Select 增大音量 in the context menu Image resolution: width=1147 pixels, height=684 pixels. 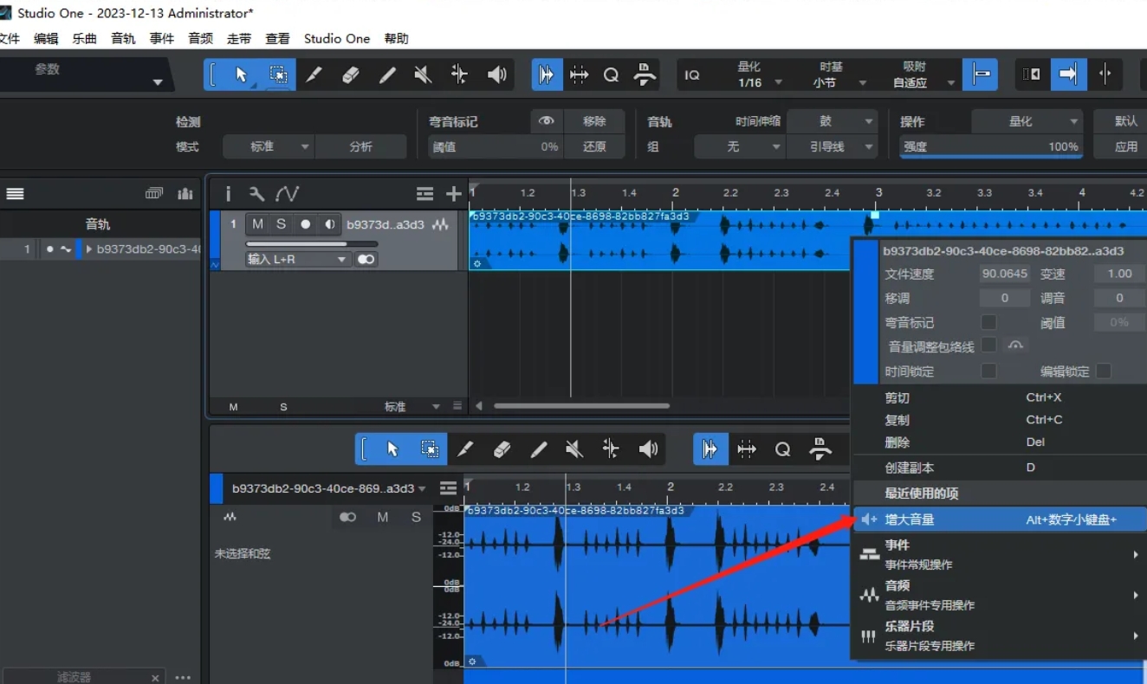tap(1000, 519)
